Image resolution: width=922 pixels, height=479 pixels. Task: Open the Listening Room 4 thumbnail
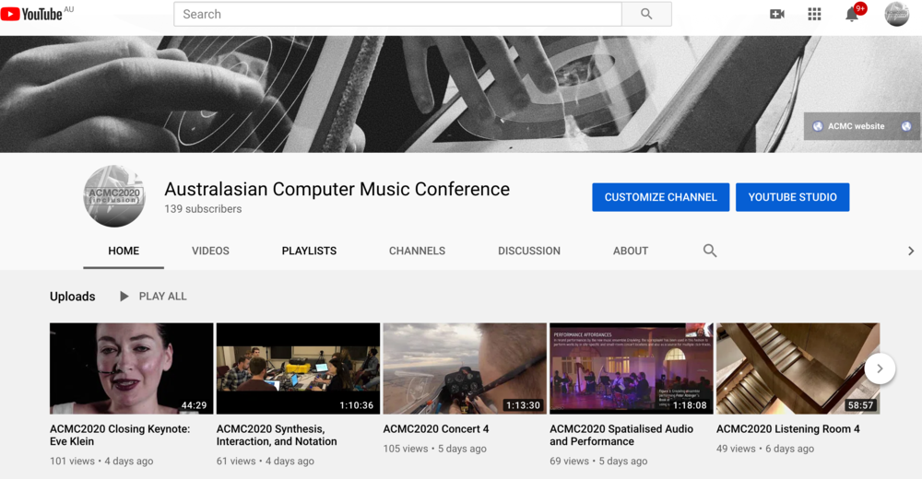[798, 368]
